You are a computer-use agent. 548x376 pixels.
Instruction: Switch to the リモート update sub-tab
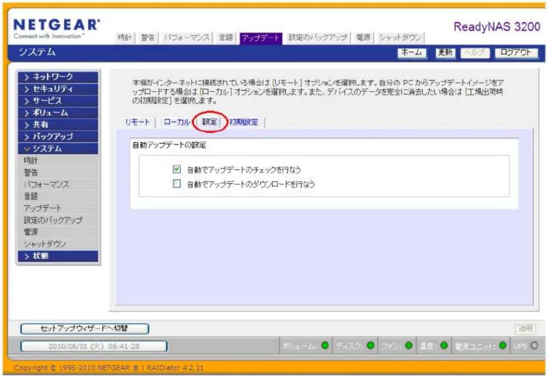click(x=137, y=122)
